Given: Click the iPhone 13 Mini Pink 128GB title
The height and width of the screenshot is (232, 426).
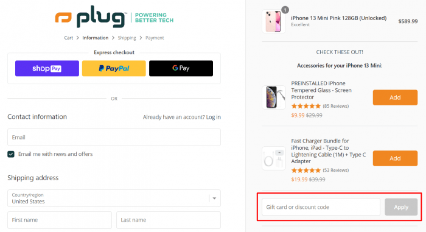Looking at the screenshot, I should click(339, 18).
